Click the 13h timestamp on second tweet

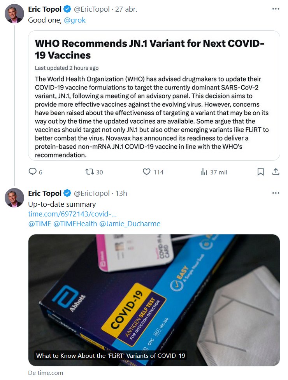(x=122, y=194)
